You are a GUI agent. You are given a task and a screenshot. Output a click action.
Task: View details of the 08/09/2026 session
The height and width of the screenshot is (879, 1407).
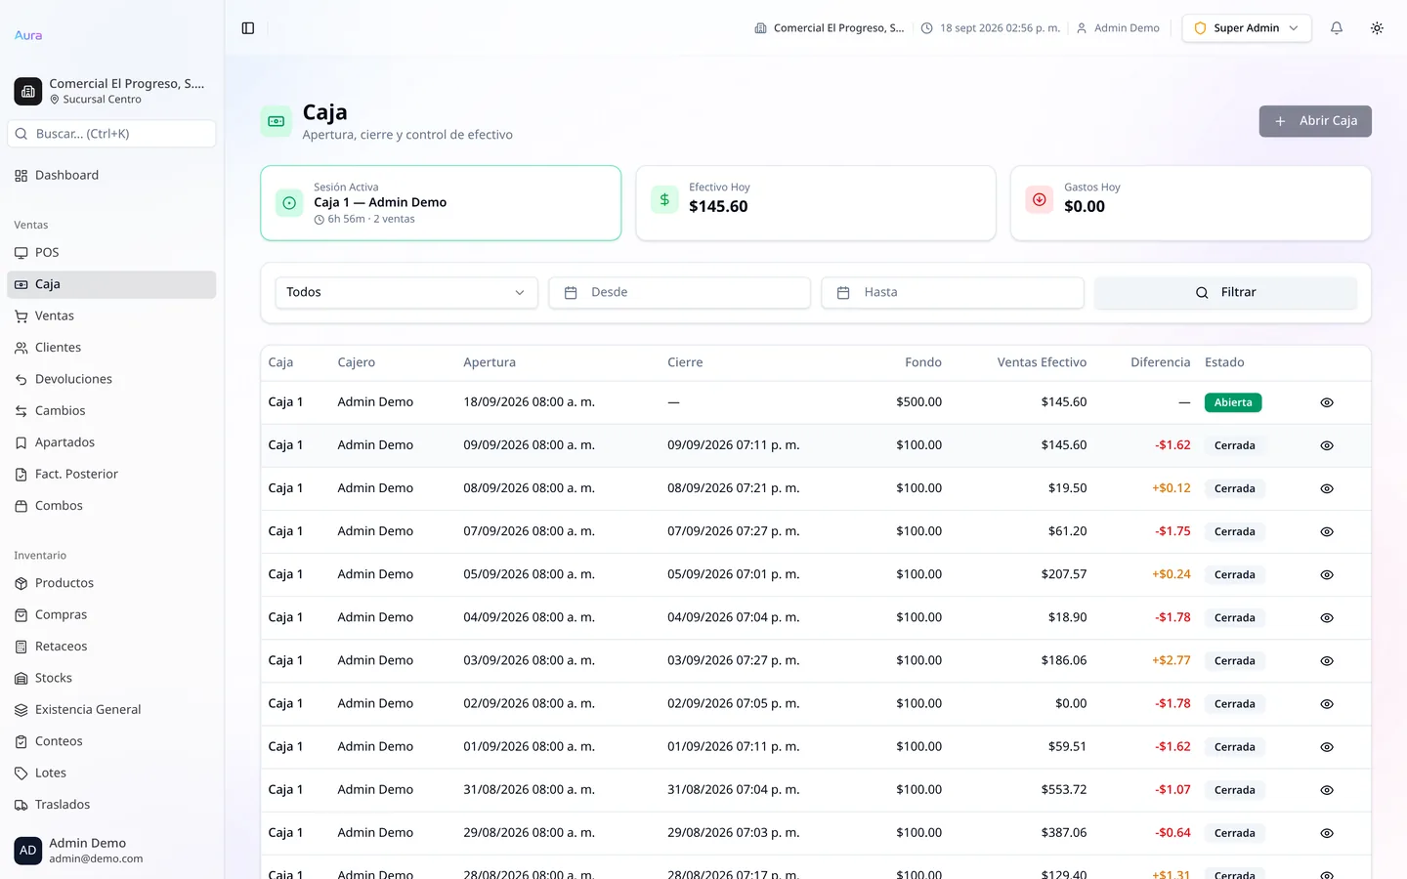[x=1327, y=488]
